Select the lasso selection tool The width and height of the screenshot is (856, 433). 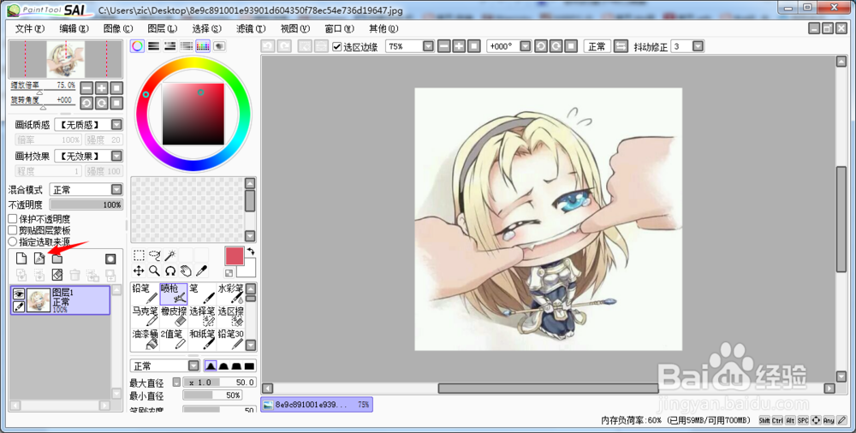pos(154,256)
